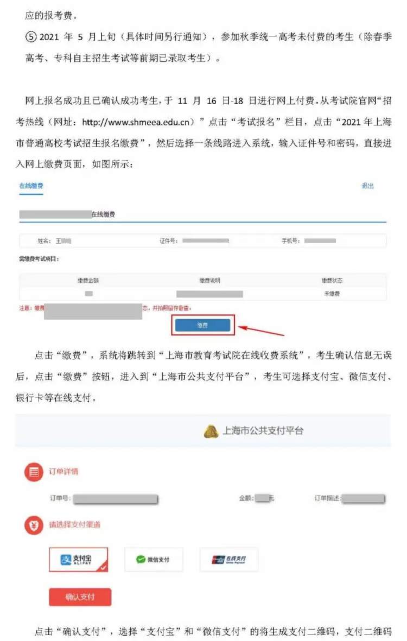The image size is (407, 641).
Task: Click the circled number 5 marker
Action: click(x=31, y=37)
